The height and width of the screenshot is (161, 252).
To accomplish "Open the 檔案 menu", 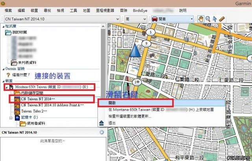I will [x=8, y=11].
